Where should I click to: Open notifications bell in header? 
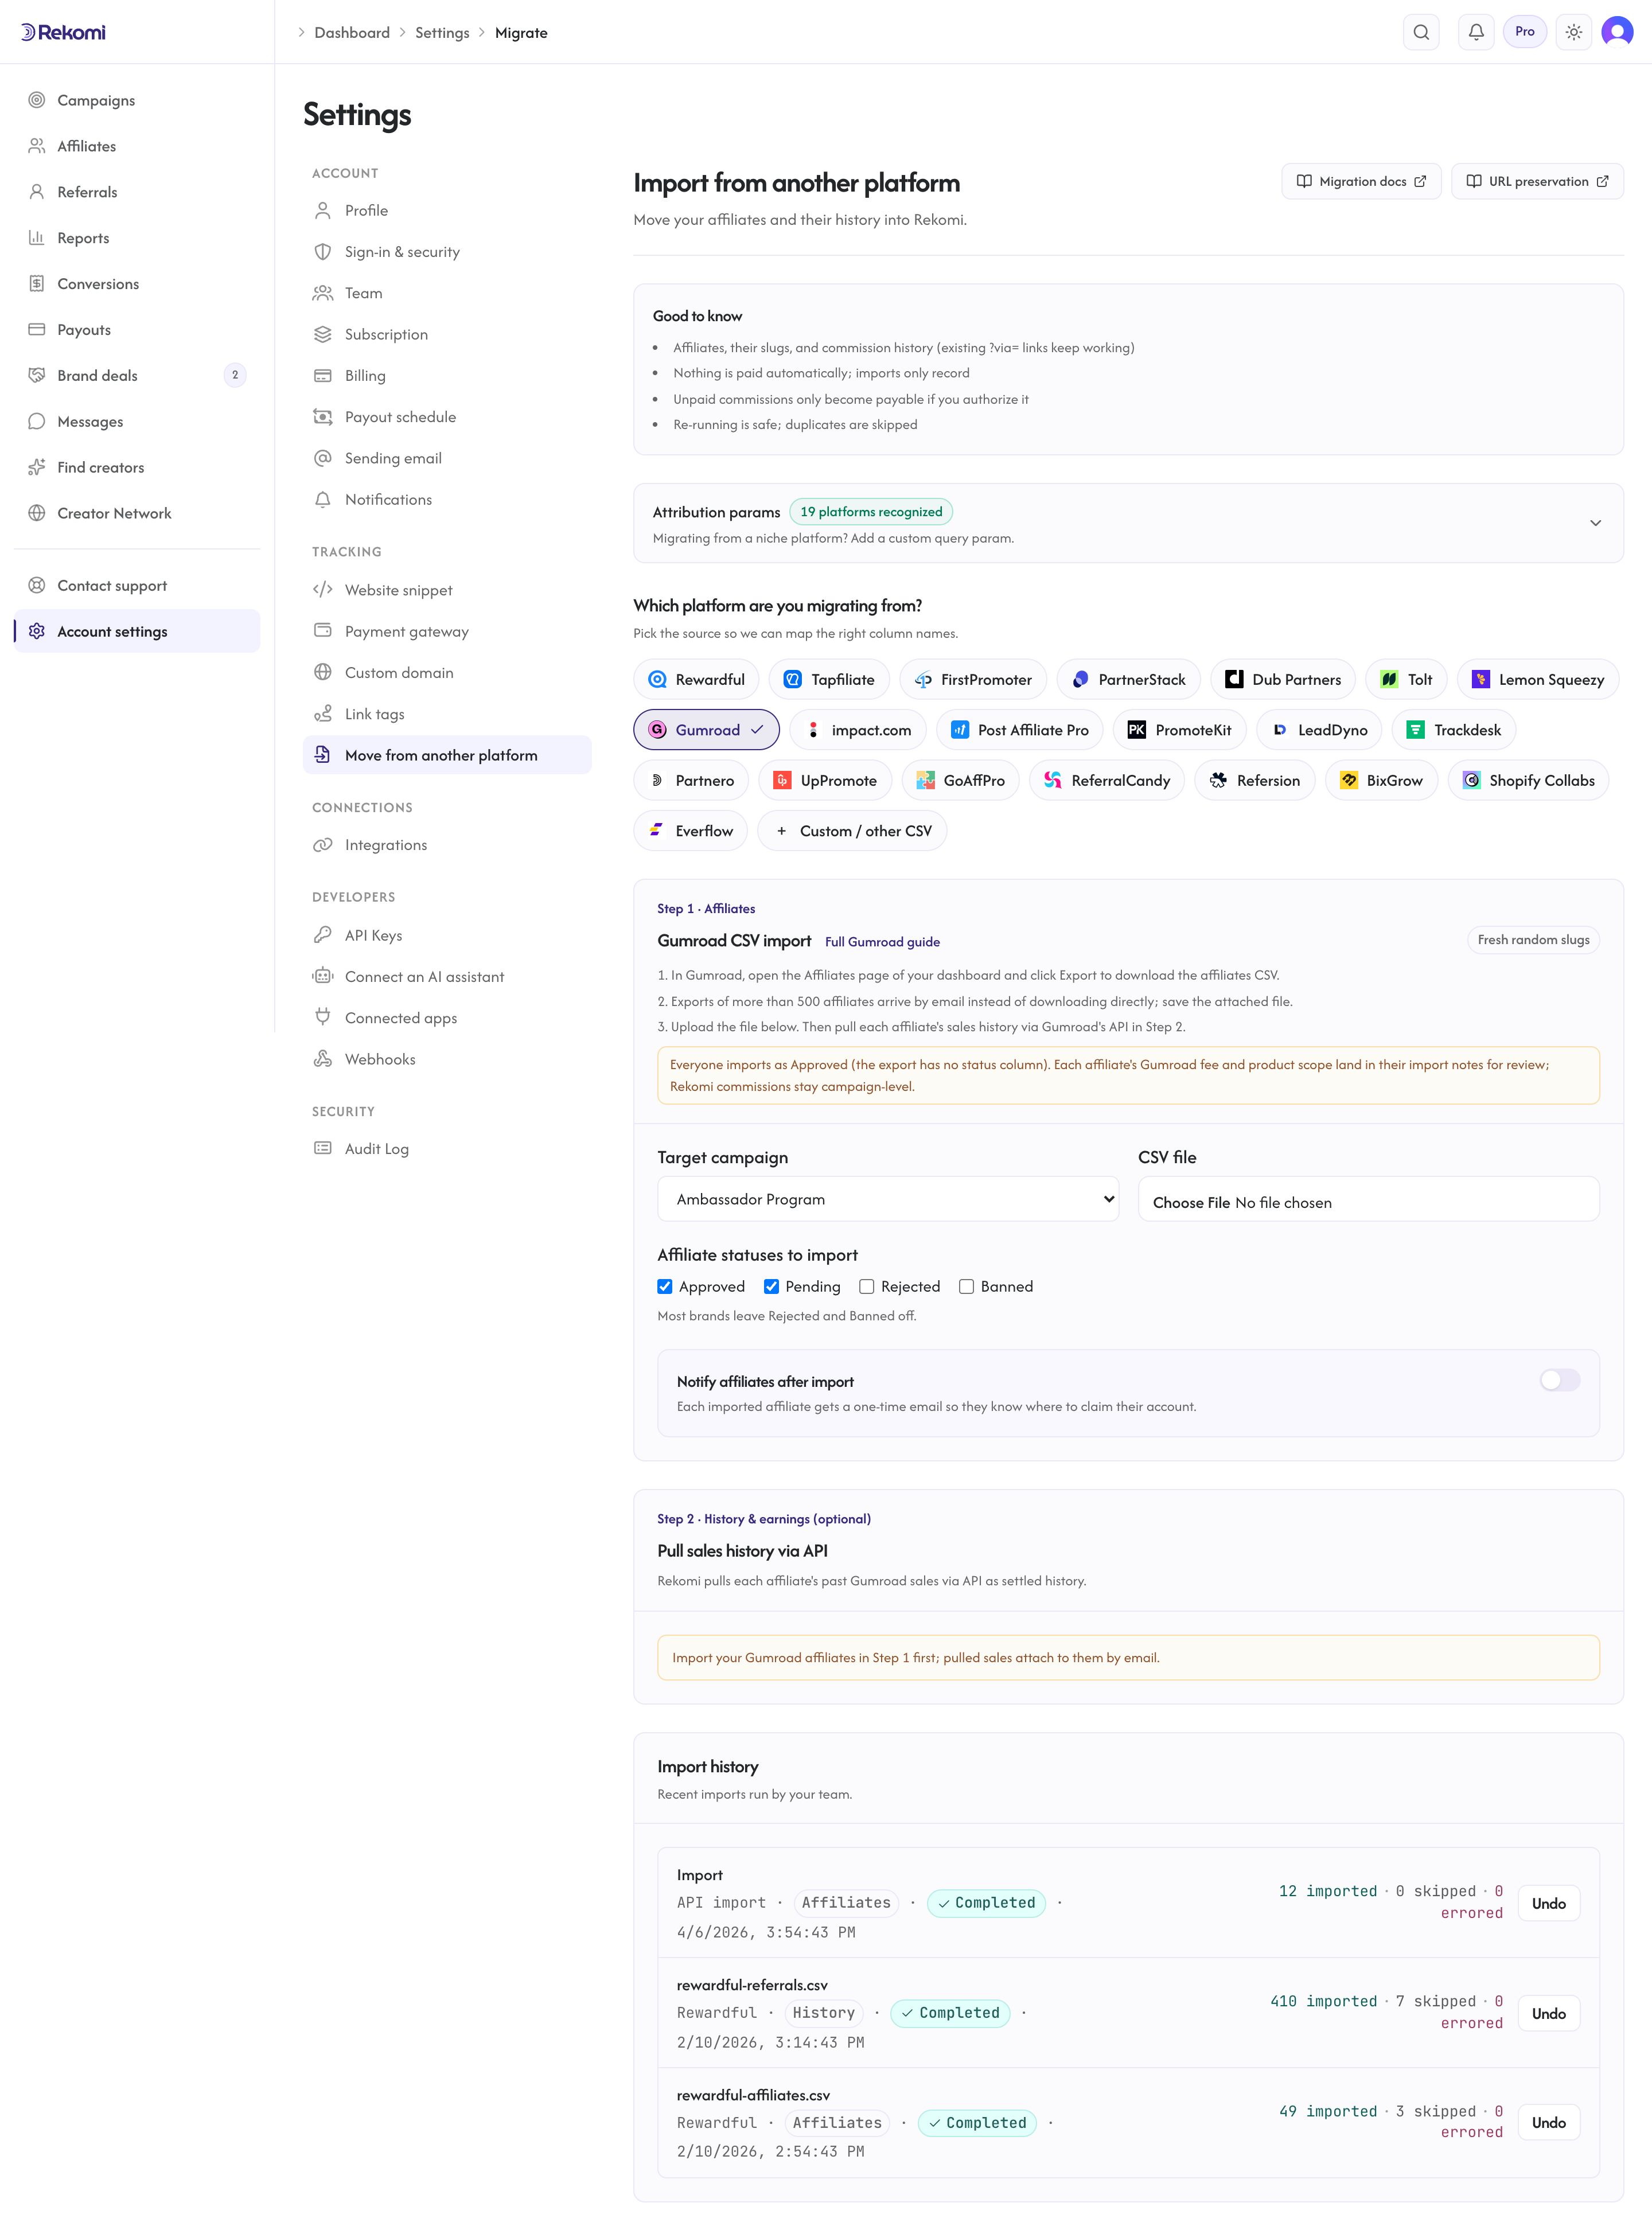1476,32
